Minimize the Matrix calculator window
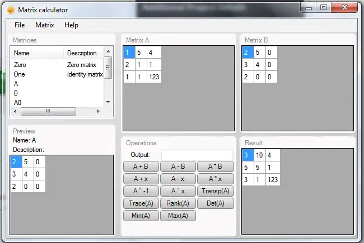Viewport: 364px width, 243px height. point(309,8)
